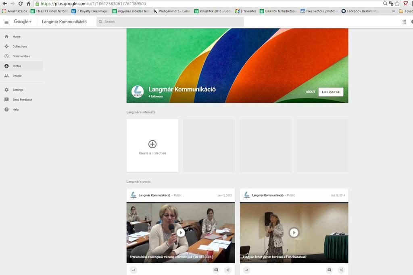The width and height of the screenshot is (413, 275).
Task: Click the Langmár Kommunikáció header title
Action: point(64,22)
